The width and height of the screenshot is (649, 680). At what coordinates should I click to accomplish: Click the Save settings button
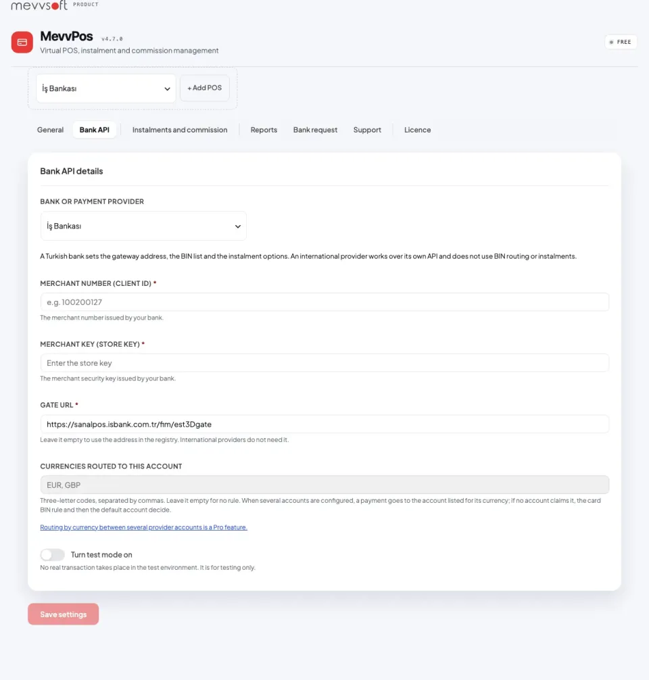tap(64, 614)
